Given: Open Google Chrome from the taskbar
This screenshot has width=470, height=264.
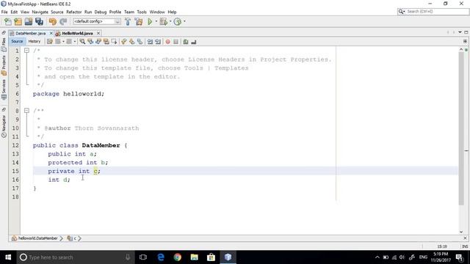Looking at the screenshot, I should [178, 257].
